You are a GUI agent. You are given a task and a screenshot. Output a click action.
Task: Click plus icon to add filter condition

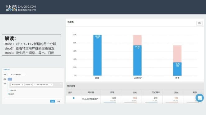pyautogui.click(x=10, y=90)
